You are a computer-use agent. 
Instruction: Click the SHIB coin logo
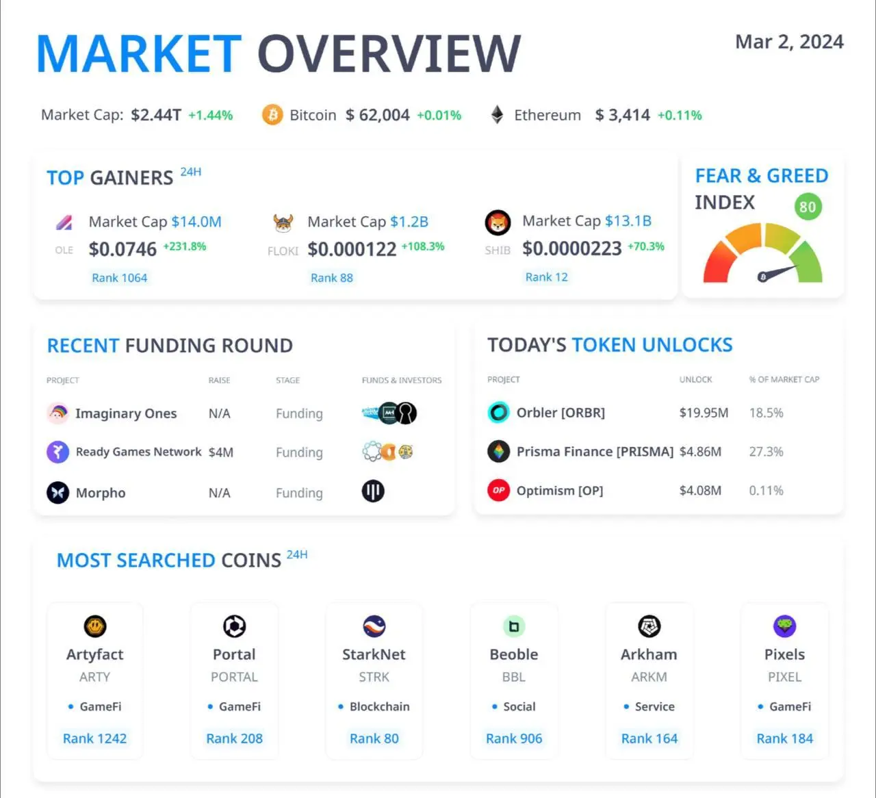498,222
